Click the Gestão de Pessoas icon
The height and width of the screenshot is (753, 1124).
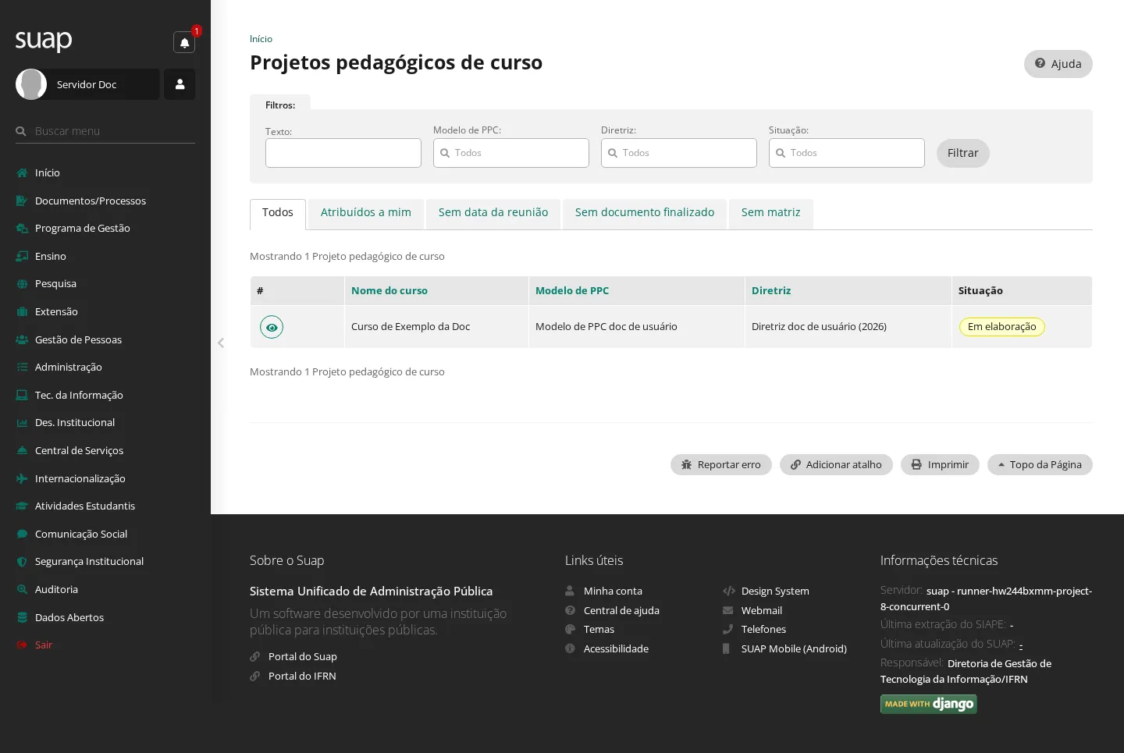coord(22,339)
